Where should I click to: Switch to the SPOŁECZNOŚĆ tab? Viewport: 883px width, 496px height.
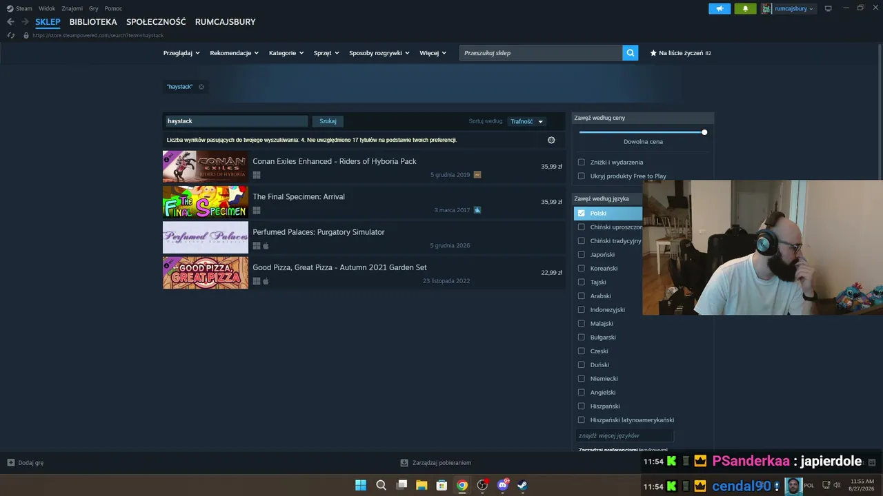tap(156, 22)
